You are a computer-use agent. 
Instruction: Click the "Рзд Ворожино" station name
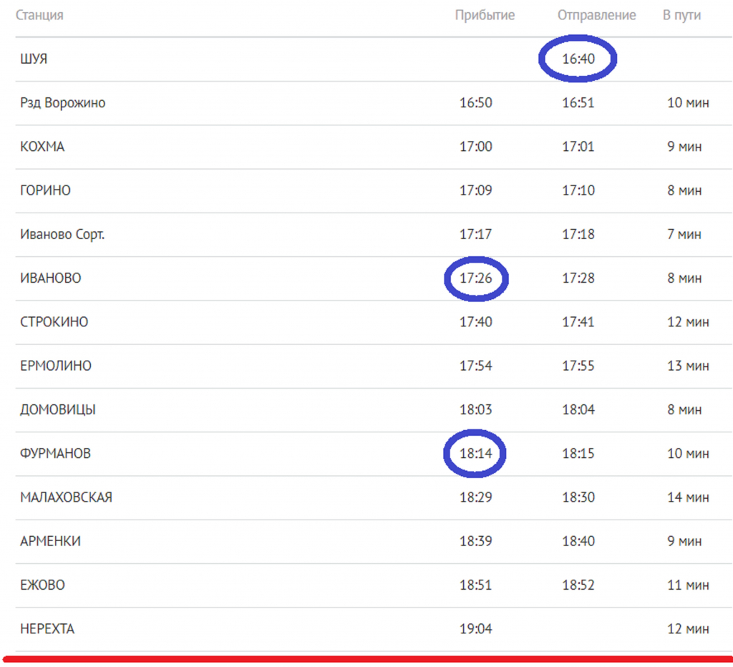(x=63, y=103)
